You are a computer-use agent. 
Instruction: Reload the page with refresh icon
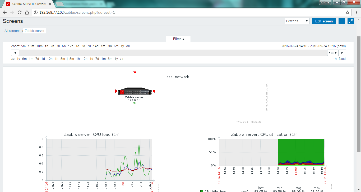click(x=20, y=12)
